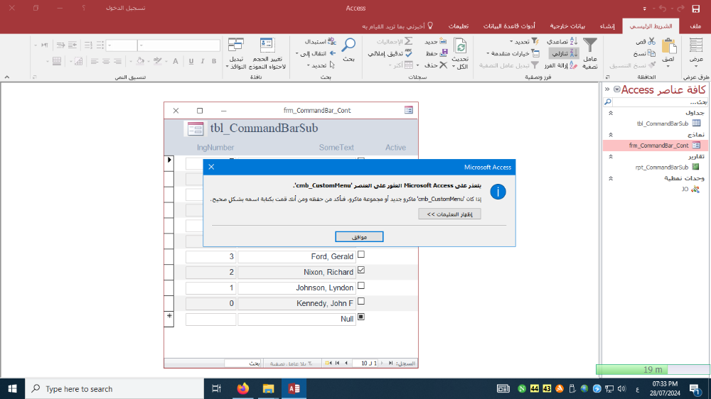Toggle Active checkbox for Nixon, Richard
The image size is (711, 399).
(361, 270)
